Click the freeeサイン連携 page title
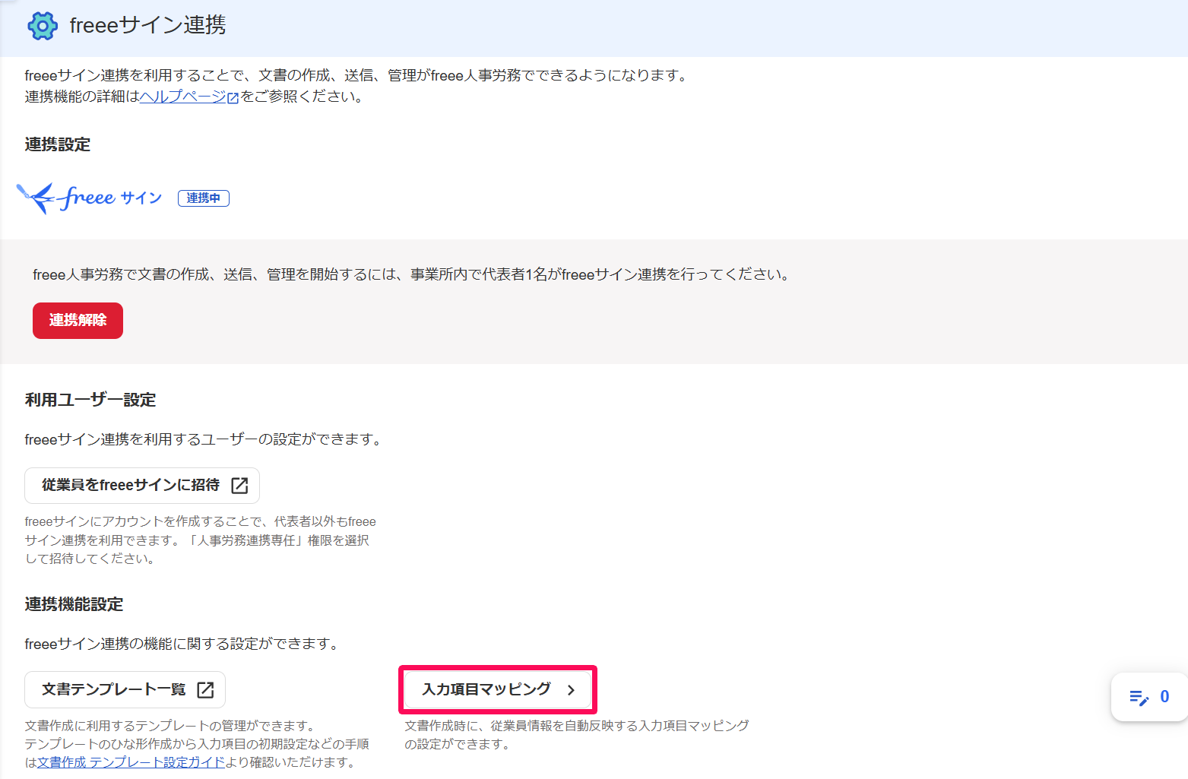Viewport: 1188px width, 779px height. pos(147,25)
